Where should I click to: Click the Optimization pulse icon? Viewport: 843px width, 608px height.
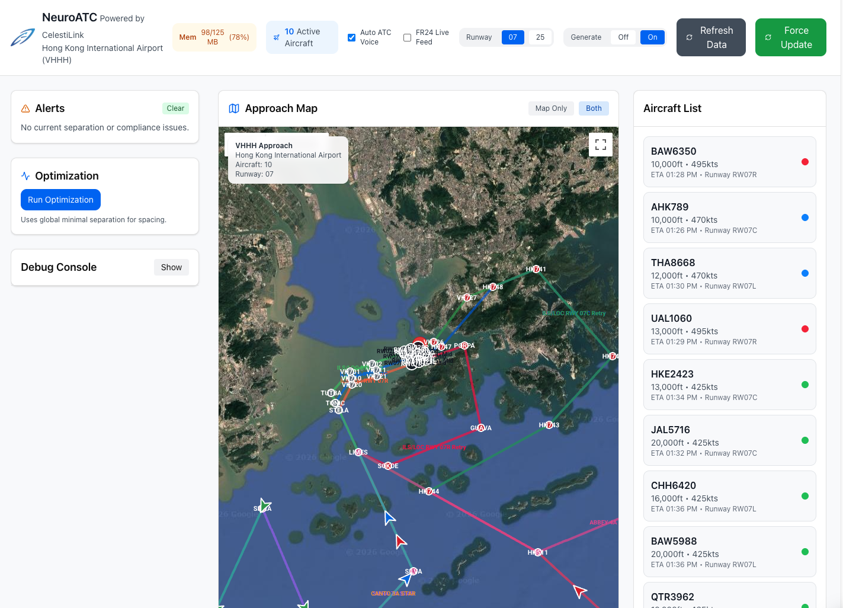point(25,176)
